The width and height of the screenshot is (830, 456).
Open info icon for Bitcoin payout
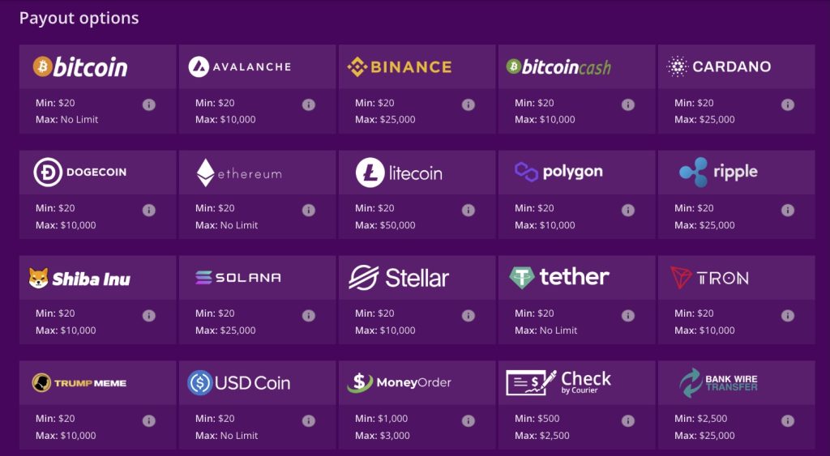point(149,104)
